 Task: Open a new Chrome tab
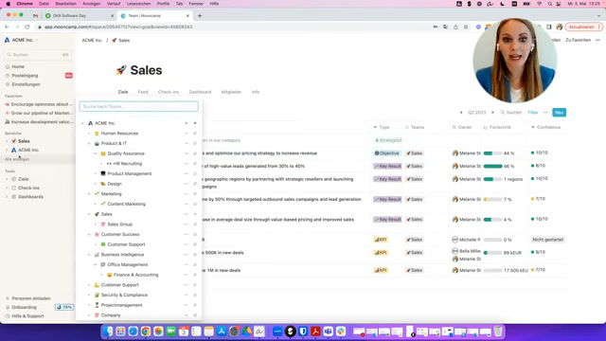pos(200,16)
